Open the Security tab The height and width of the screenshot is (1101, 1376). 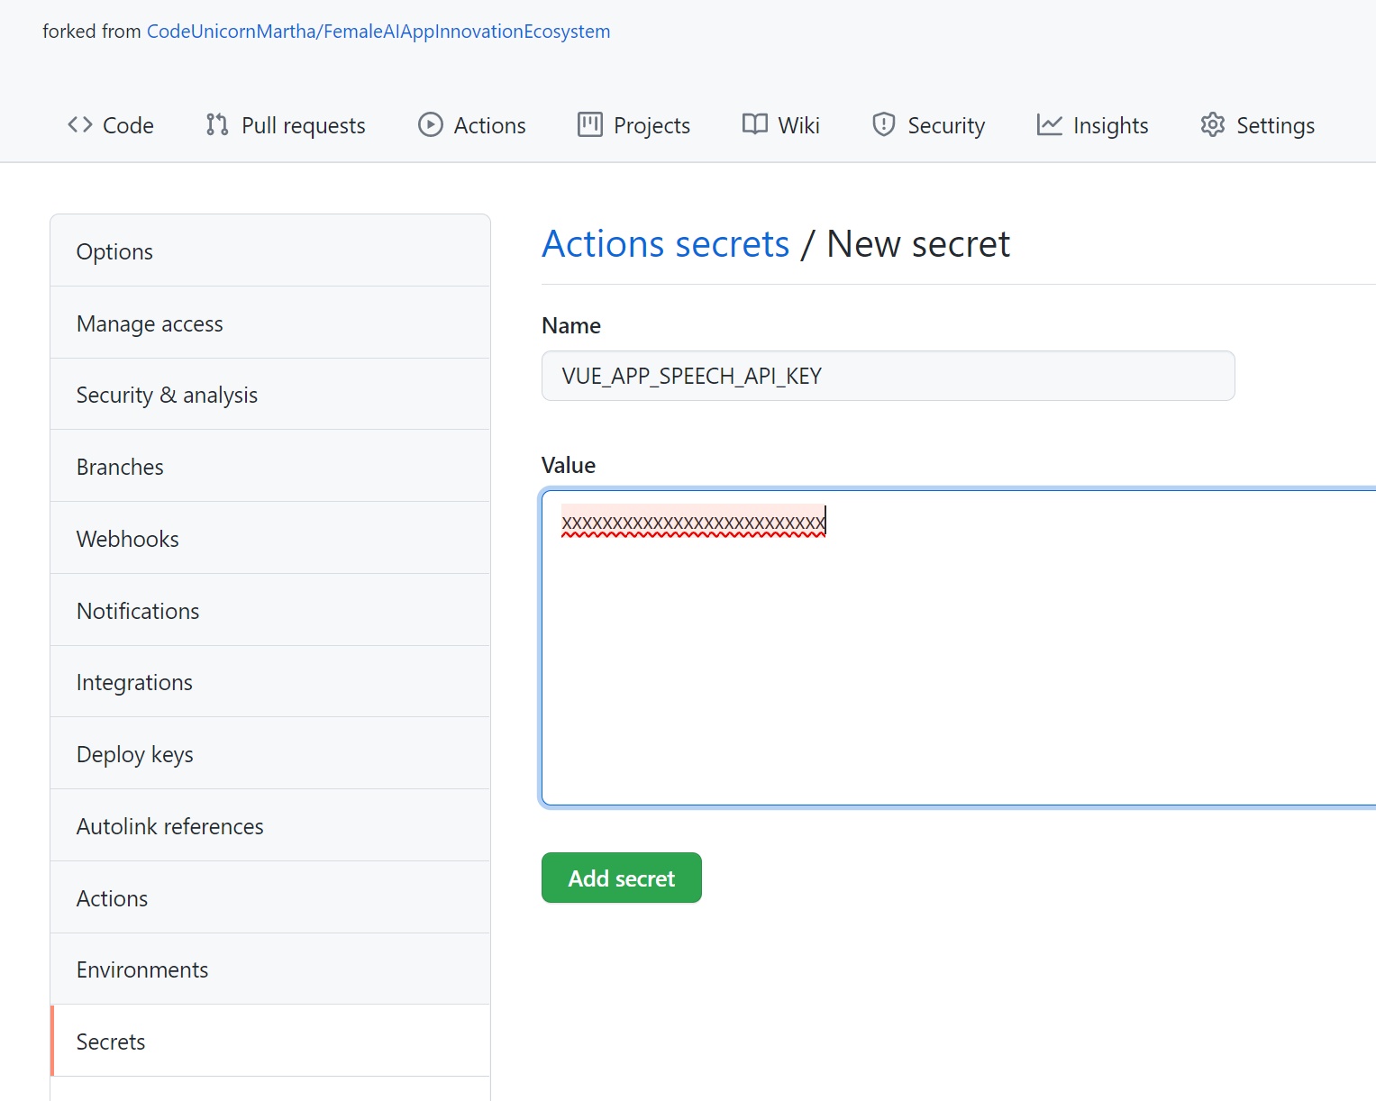[946, 125]
